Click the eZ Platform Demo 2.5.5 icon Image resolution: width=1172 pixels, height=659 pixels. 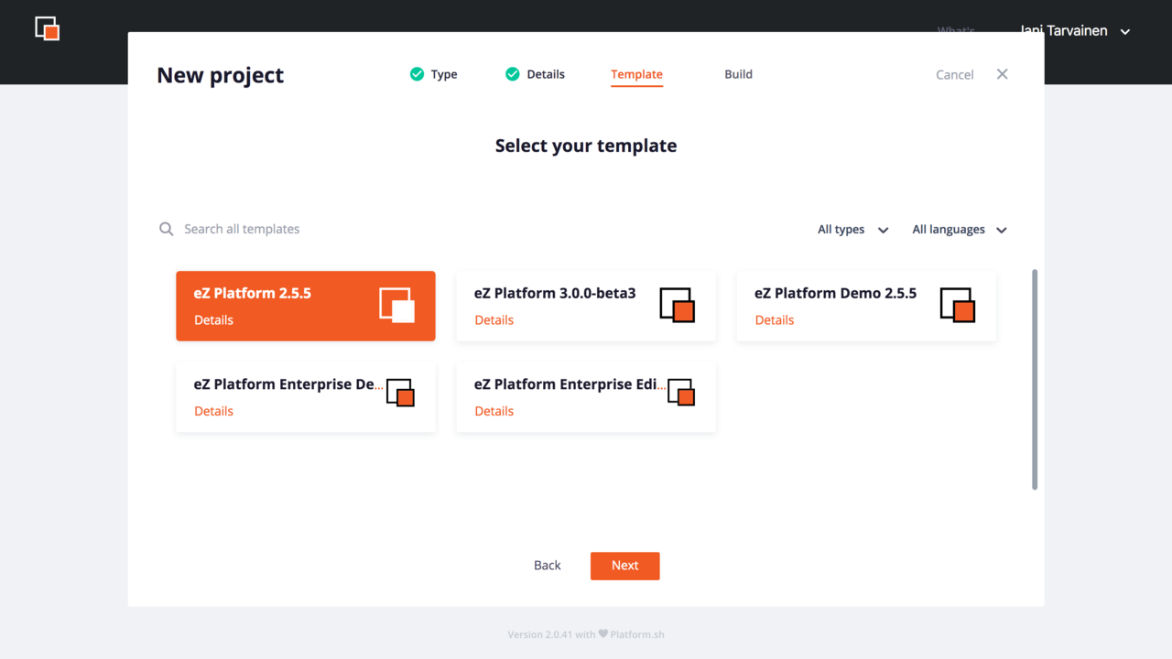point(957,305)
